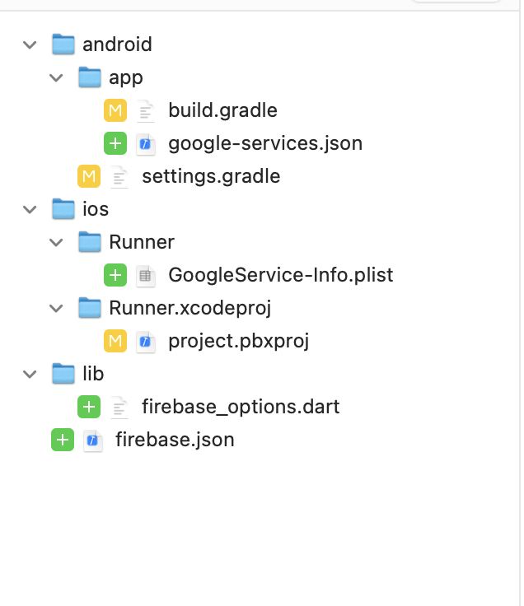Screen dimensions: 524x606
Task: Click the added badge beside GoogleService-Info.plist
Action: [115, 275]
